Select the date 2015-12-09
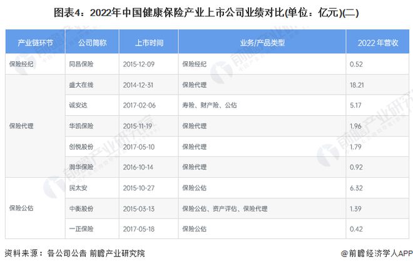 (x=138, y=64)
